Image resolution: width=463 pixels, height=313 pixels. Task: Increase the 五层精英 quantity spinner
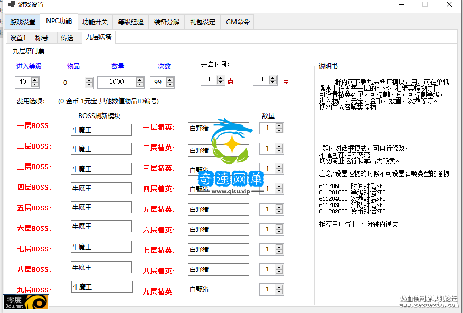click(279, 207)
